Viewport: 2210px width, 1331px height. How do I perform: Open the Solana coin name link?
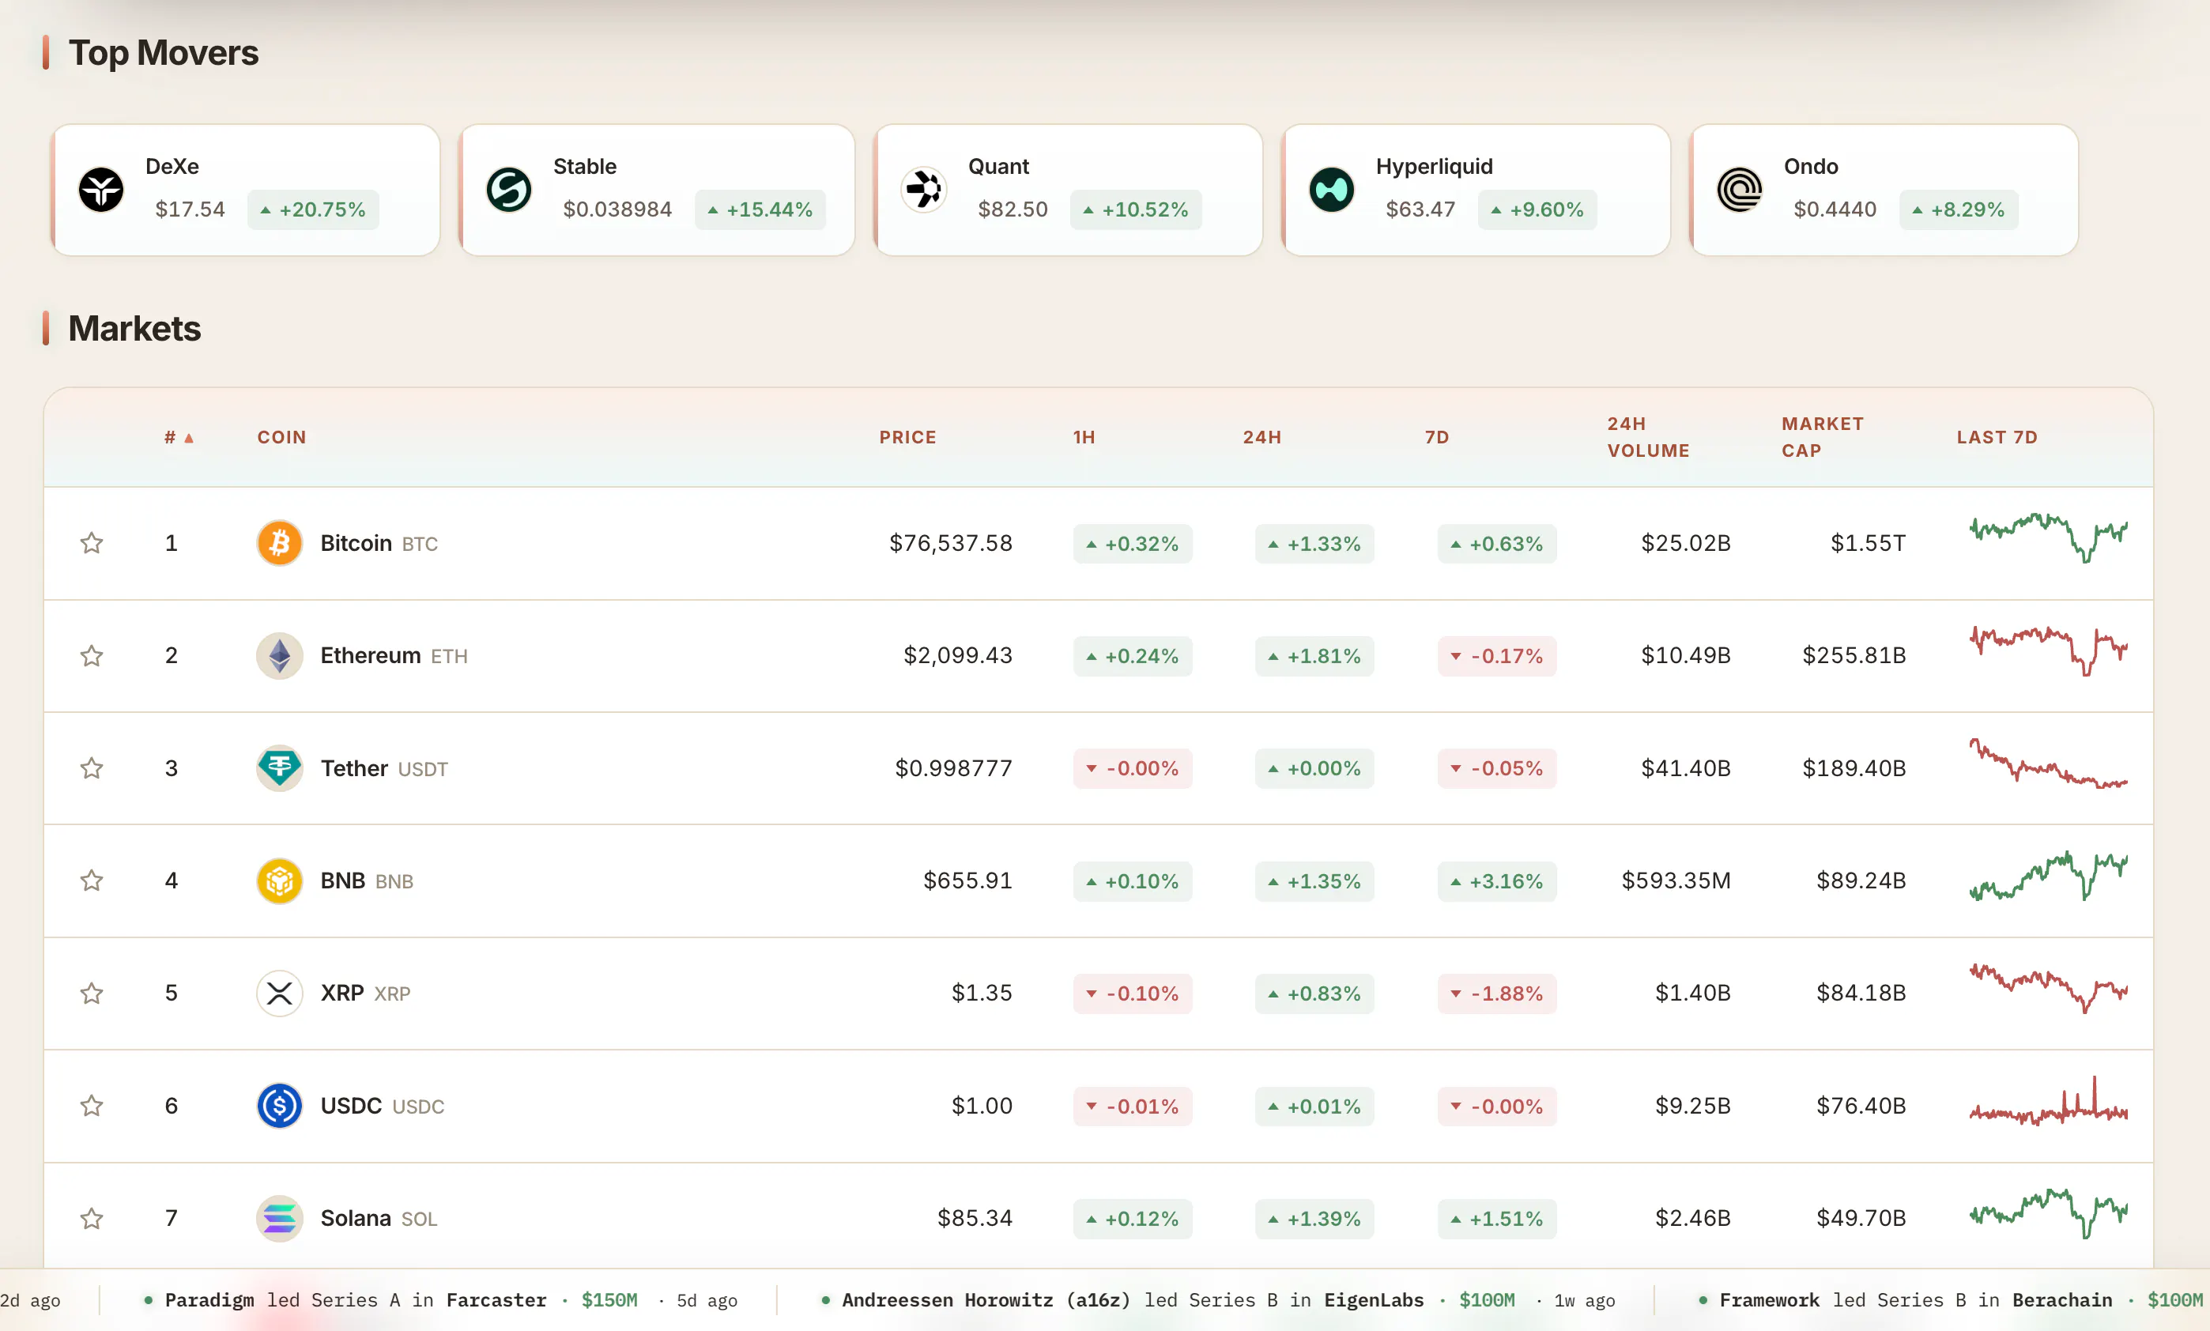coord(356,1218)
